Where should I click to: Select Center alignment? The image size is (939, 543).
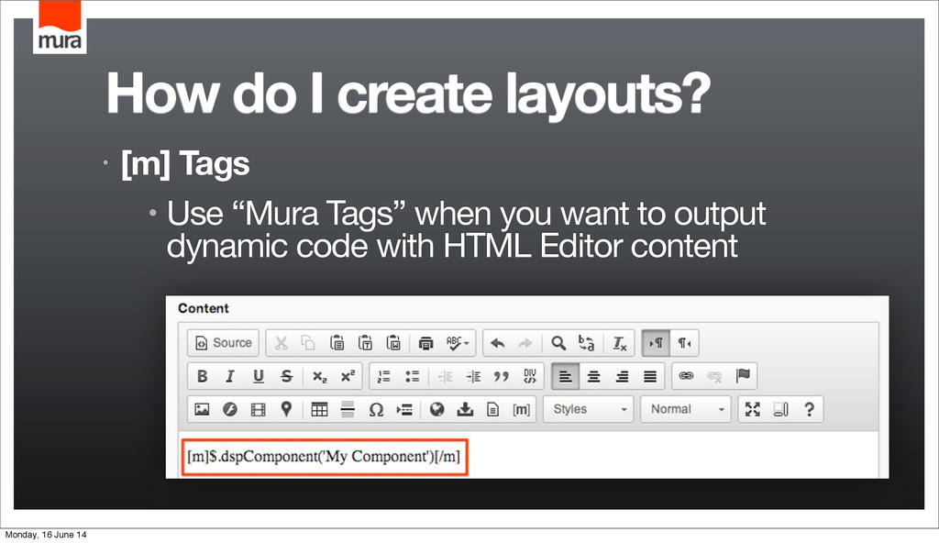click(x=593, y=376)
